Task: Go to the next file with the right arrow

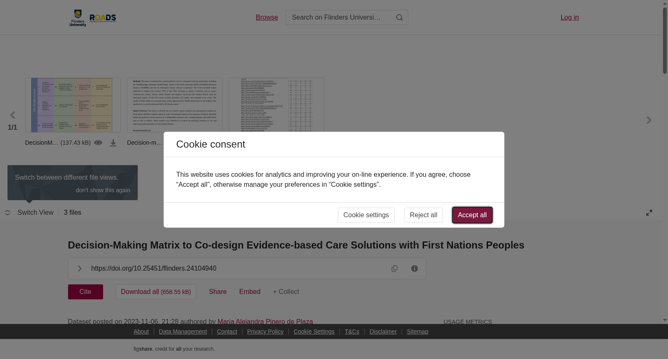Action: (x=649, y=120)
